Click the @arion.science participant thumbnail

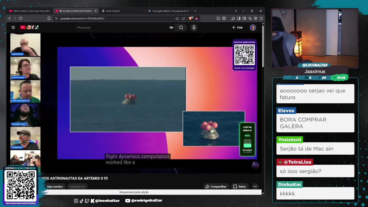tap(25, 68)
